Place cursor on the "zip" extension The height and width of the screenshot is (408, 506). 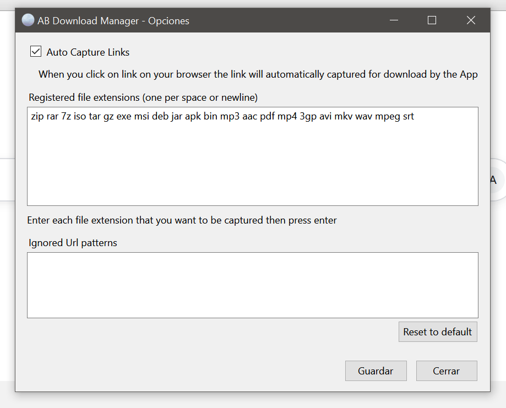coord(37,117)
